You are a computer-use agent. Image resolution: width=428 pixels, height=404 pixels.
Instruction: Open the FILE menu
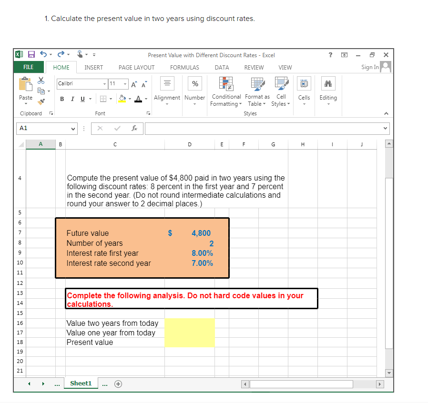tap(29, 67)
